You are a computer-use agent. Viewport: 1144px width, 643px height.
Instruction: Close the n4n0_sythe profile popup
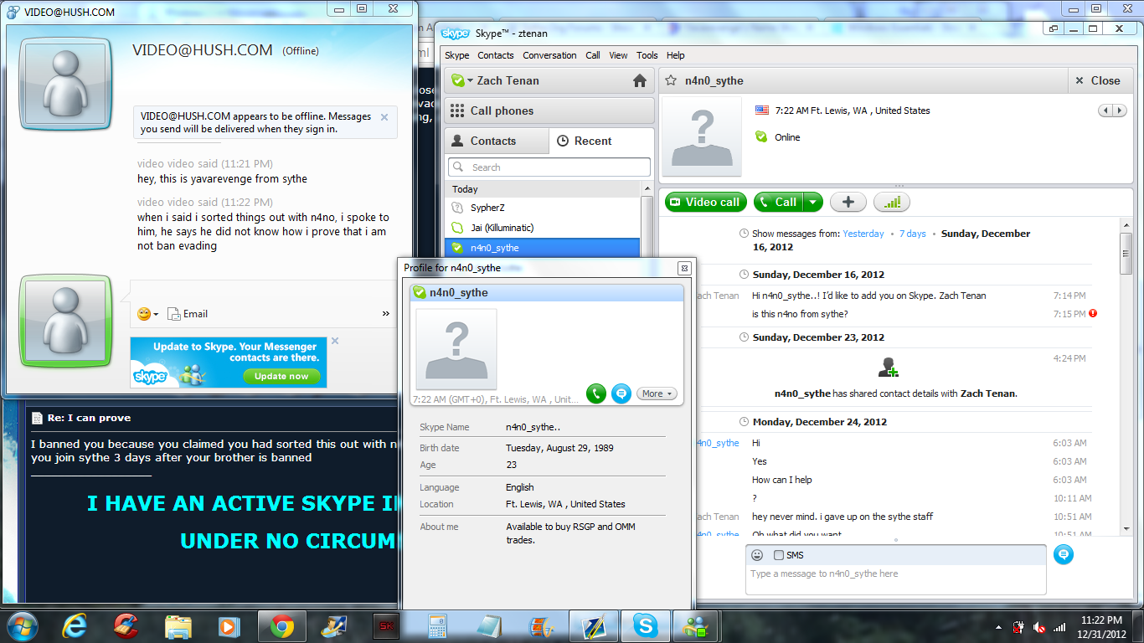coord(684,268)
